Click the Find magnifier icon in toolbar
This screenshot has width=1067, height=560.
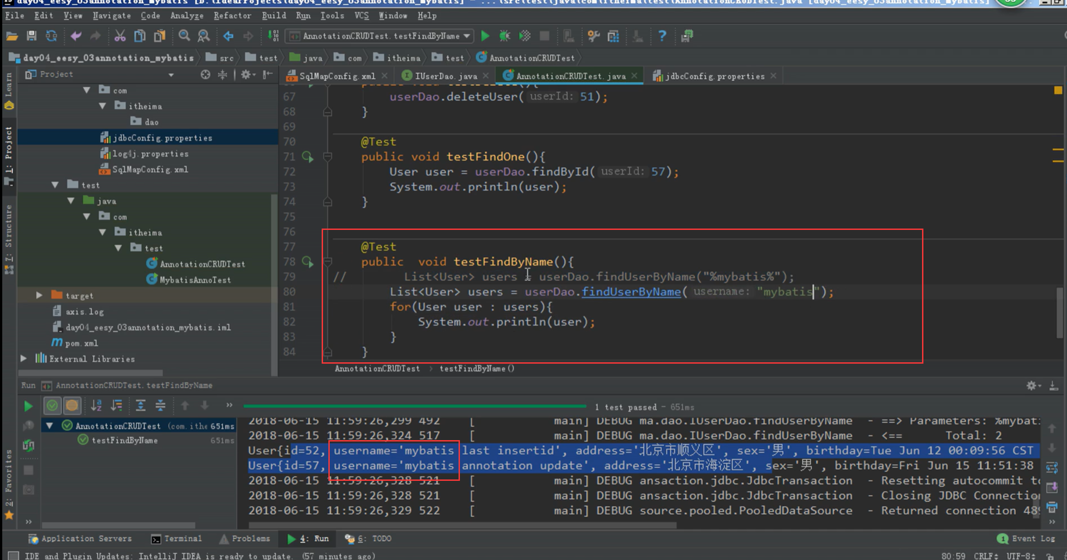[184, 36]
